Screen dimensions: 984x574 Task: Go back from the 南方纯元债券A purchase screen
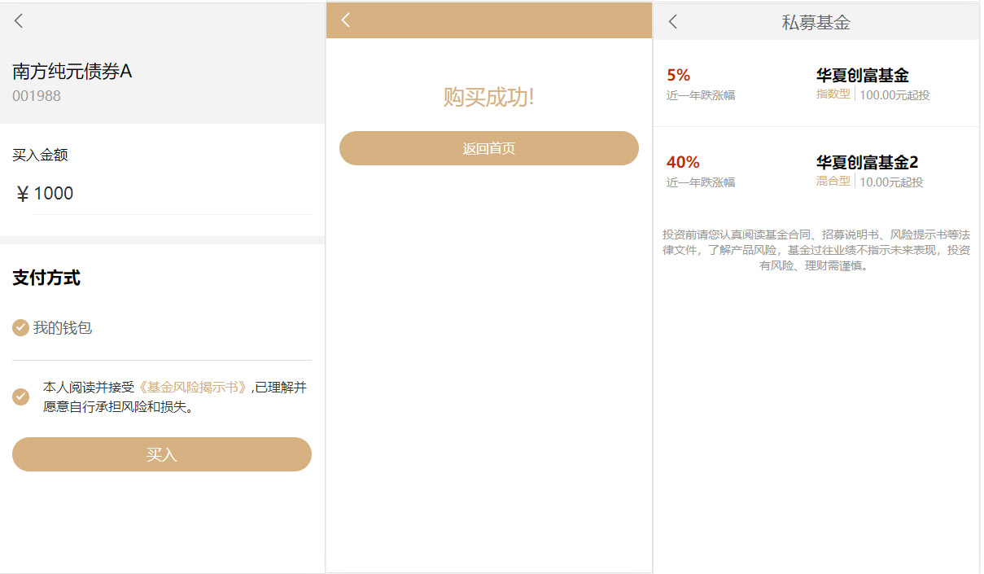click(x=19, y=21)
